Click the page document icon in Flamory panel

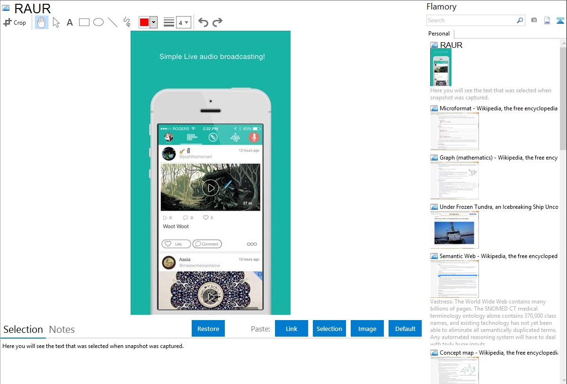(x=547, y=21)
